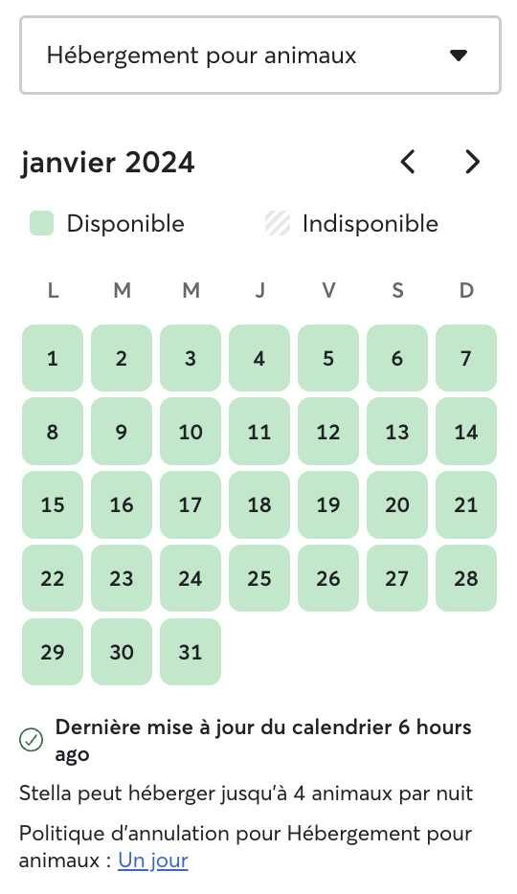Screen dimensions: 517x894
Task: Select January 31 on the calendar
Action: click(191, 652)
